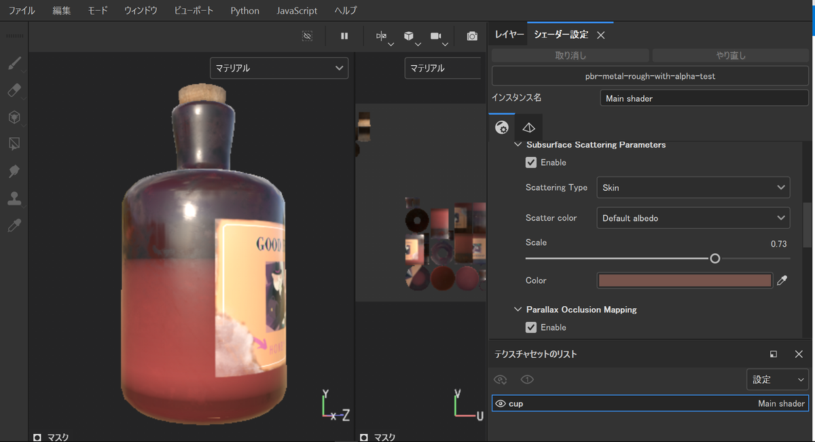The image size is (815, 442).
Task: Switch to the レイヤー tab
Action: (x=509, y=35)
